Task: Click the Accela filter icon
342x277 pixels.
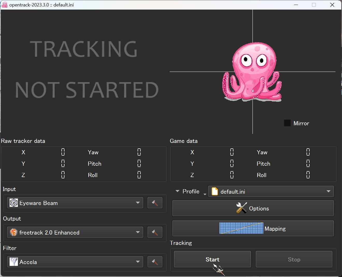Action: pos(13,262)
